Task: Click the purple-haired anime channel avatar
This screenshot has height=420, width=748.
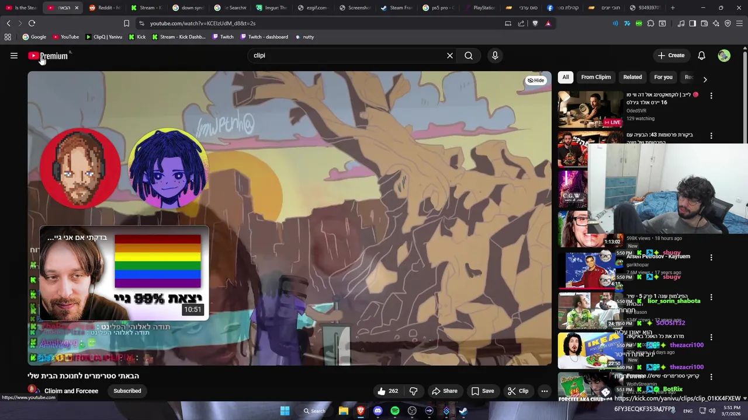Action: click(x=168, y=168)
